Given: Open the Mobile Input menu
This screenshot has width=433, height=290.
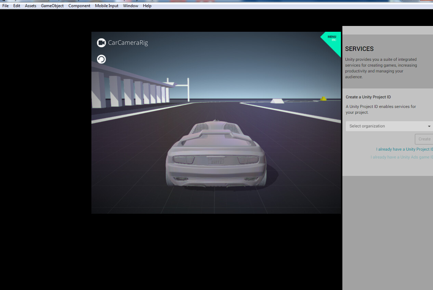Looking at the screenshot, I should [x=107, y=6].
